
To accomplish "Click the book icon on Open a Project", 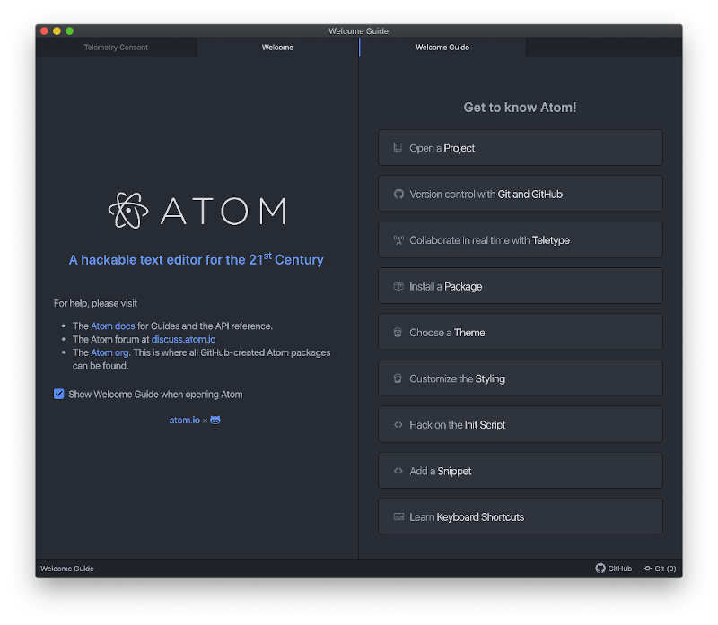I will pyautogui.click(x=398, y=147).
